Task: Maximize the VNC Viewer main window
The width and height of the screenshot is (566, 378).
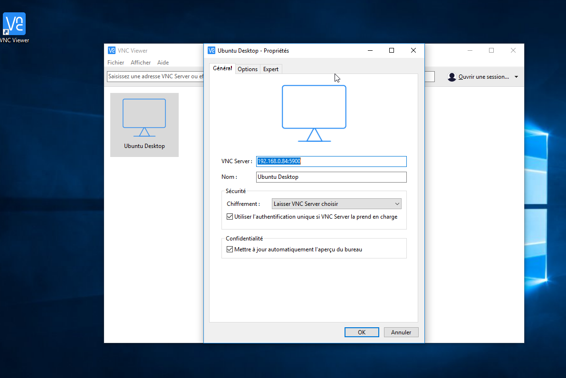Action: [491, 50]
